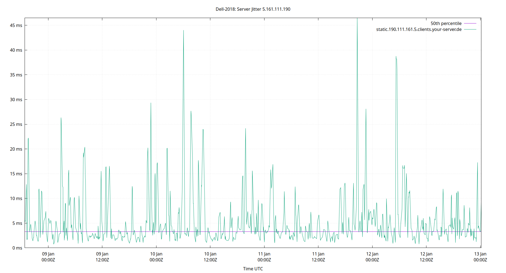Click the static.190.111.161.5.clients.your-server.de legend entry
506x273 pixels.
click(418, 29)
